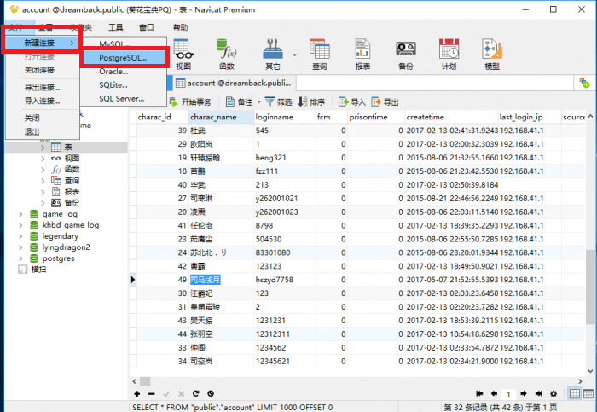Screen dimensions: 597x412
Task: Choose 导出连接... in the File menu
Action: (42, 87)
